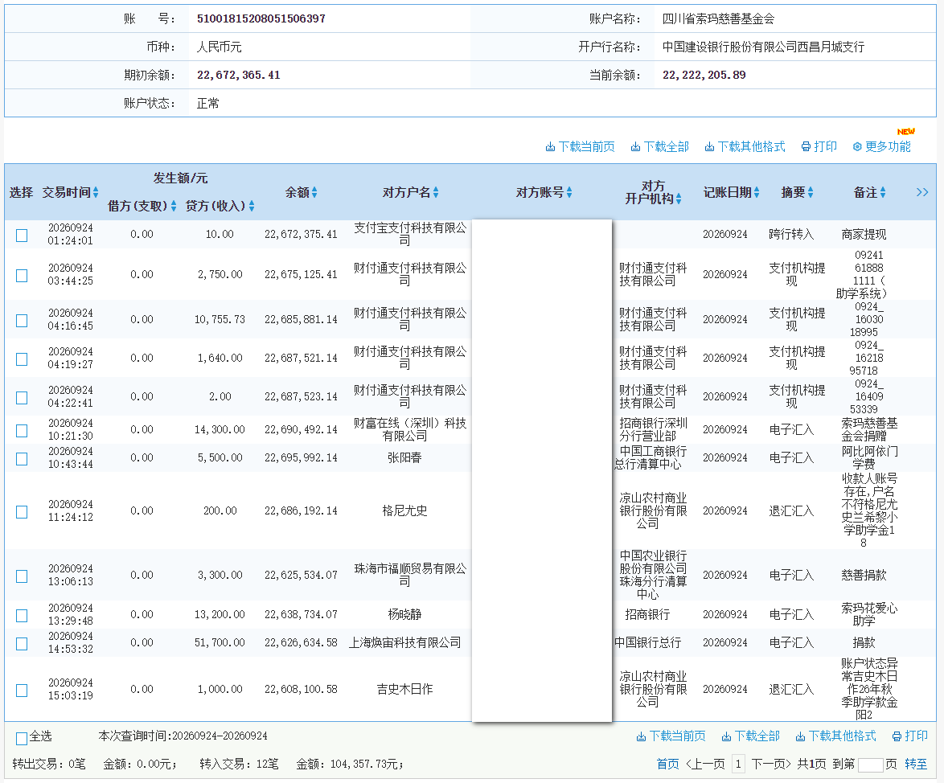Sort 对方账号 column using its arrows
Image resolution: width=944 pixels, height=783 pixels.
[x=569, y=193]
